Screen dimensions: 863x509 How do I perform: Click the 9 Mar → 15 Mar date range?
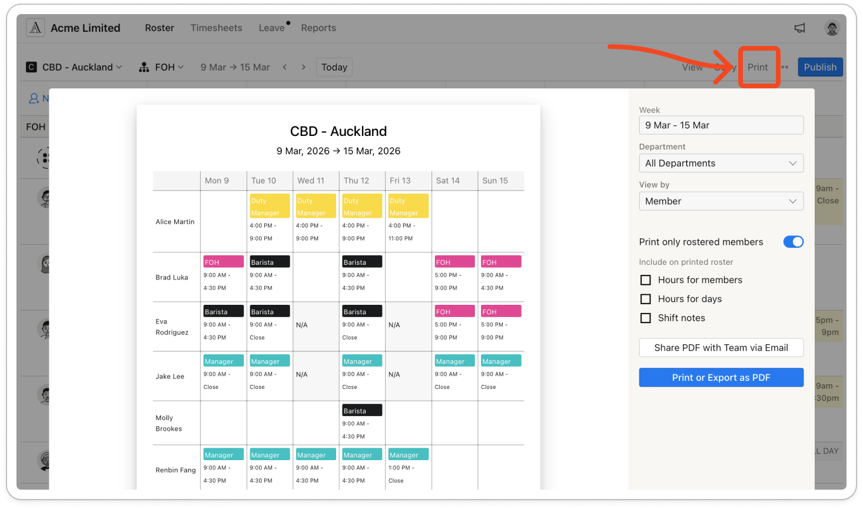[x=235, y=67]
